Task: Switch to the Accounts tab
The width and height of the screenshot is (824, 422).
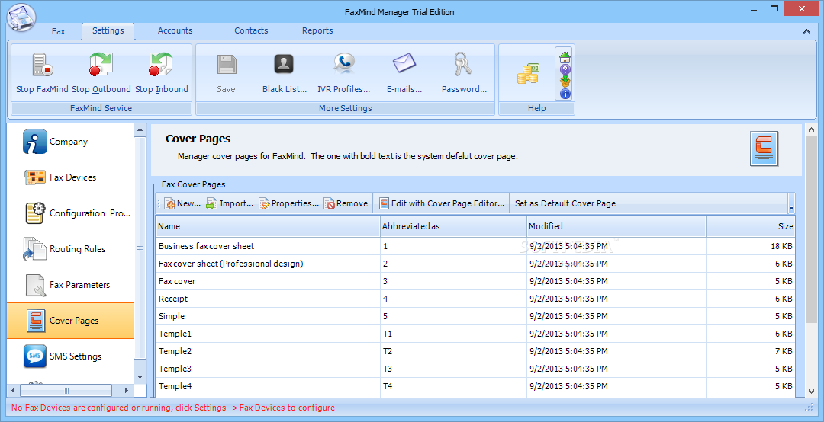Action: click(175, 31)
